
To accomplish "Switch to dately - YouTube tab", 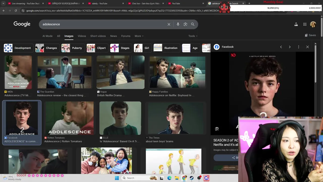I will pos(106,3).
